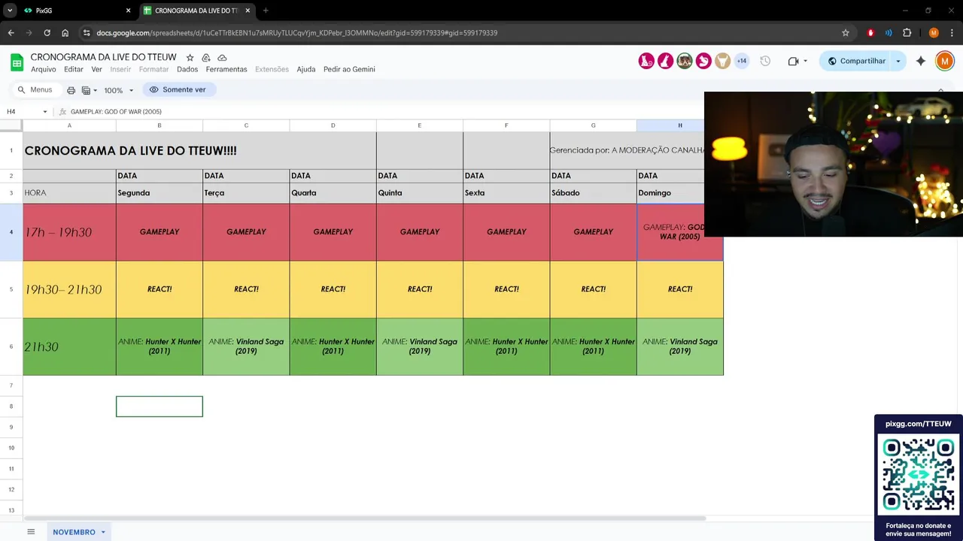Select the NOVEMBRO sheet tab
The width and height of the screenshot is (963, 541).
74,532
